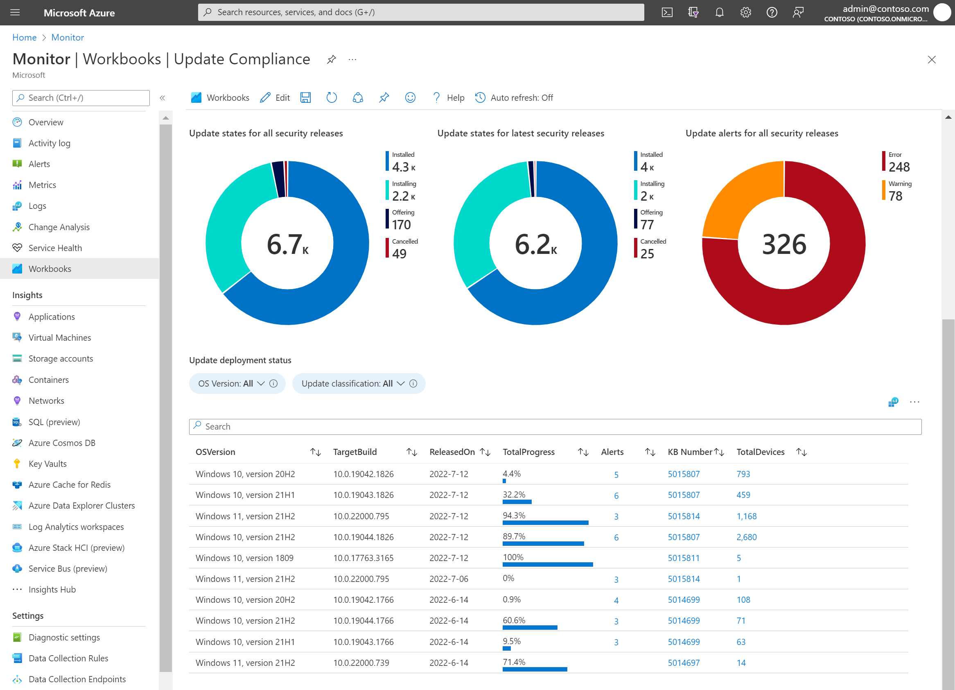Click the Share bell-shaped toolbar icon
The image size is (955, 690).
(357, 98)
